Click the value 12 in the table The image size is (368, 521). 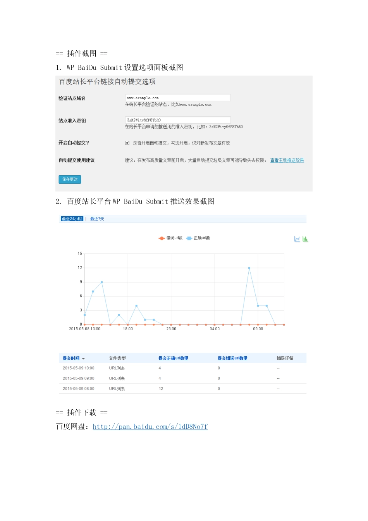(161, 388)
